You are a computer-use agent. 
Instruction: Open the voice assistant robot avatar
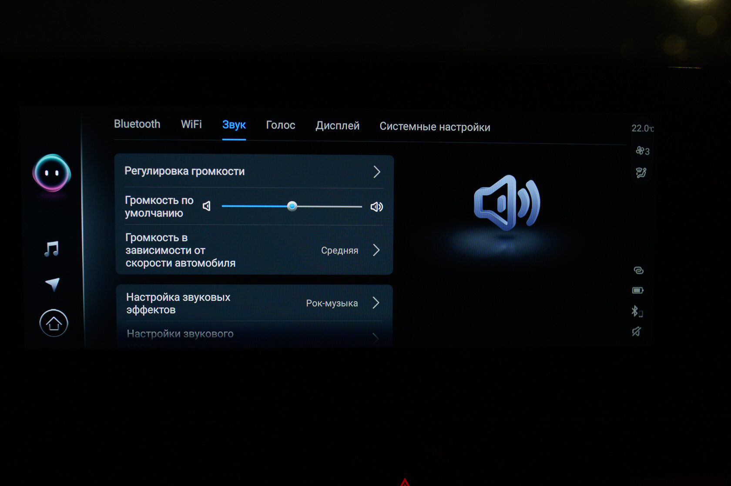pyautogui.click(x=52, y=173)
